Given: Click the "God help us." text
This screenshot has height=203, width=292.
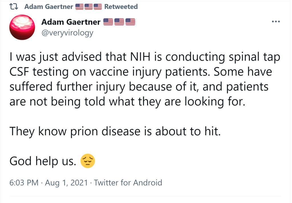Looking at the screenshot, I should pyautogui.click(x=43, y=161).
